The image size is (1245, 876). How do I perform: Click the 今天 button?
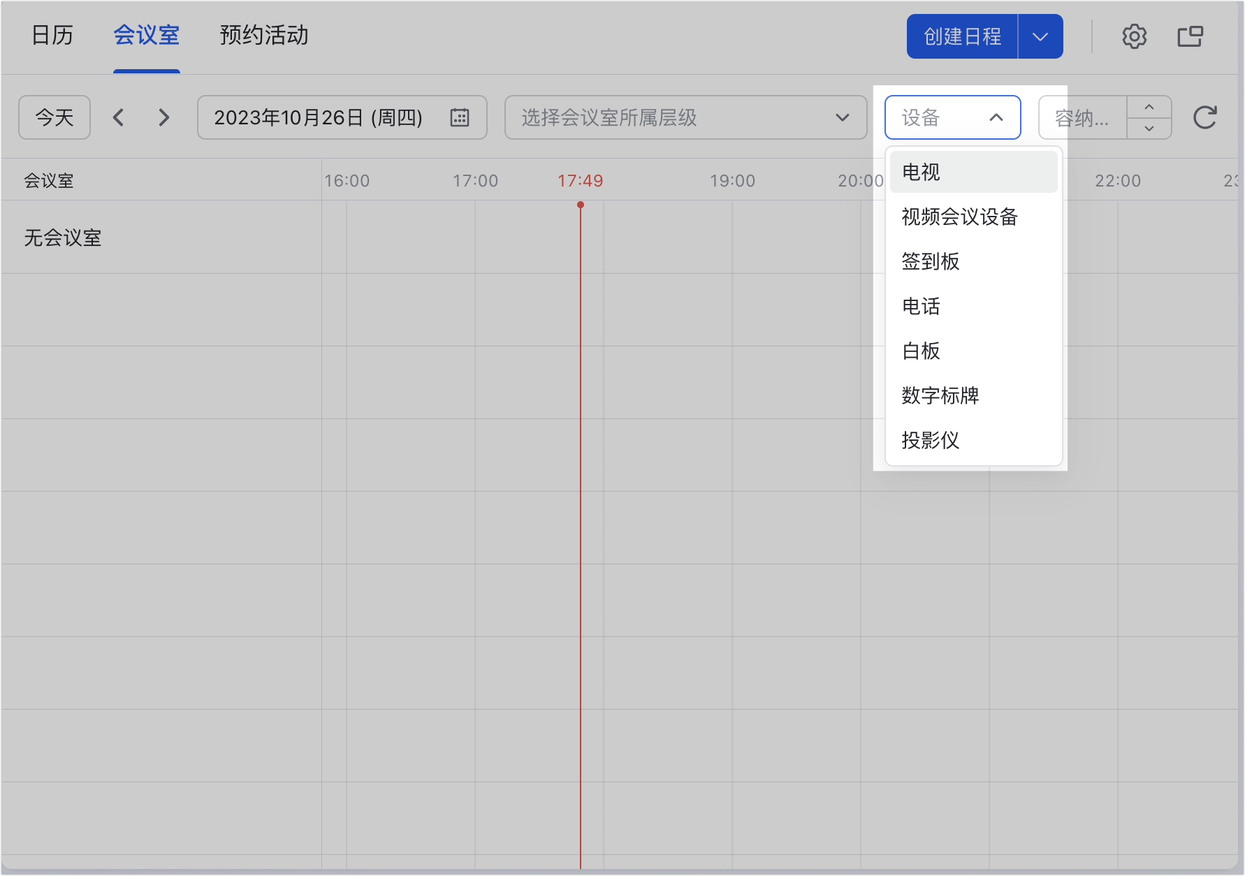(x=54, y=117)
